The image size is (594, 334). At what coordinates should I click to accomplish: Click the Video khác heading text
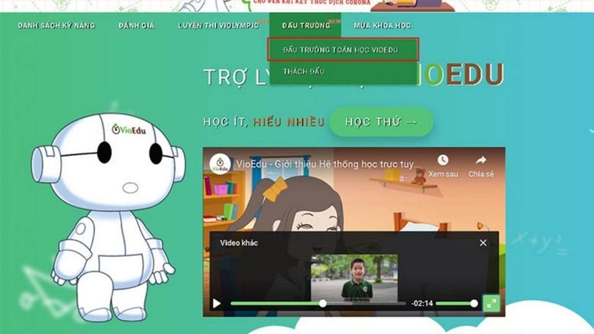click(x=239, y=243)
